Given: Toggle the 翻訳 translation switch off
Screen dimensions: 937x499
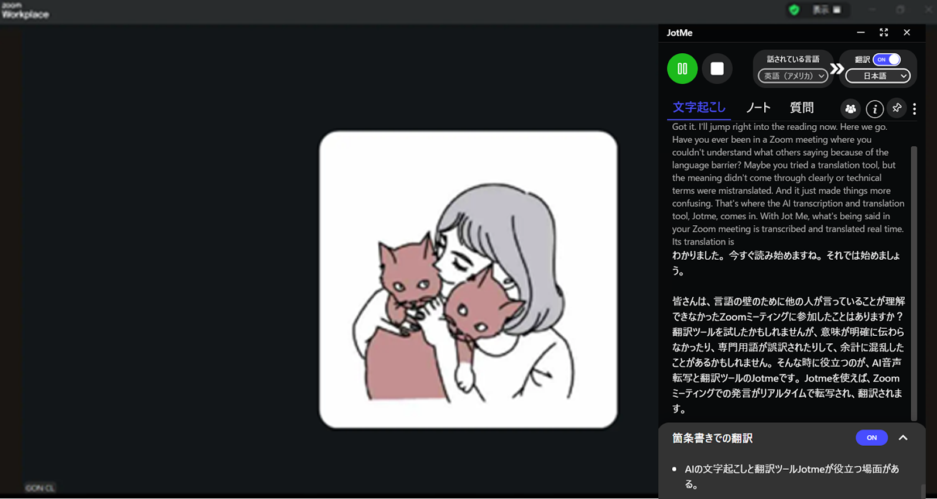Looking at the screenshot, I should [887, 60].
